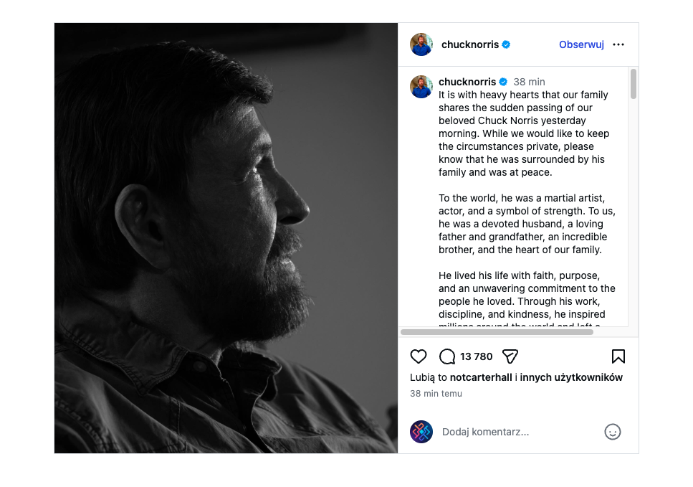Screen dimensions: 693x487
Task: Click the black and white portrait photo
Action: (x=226, y=238)
